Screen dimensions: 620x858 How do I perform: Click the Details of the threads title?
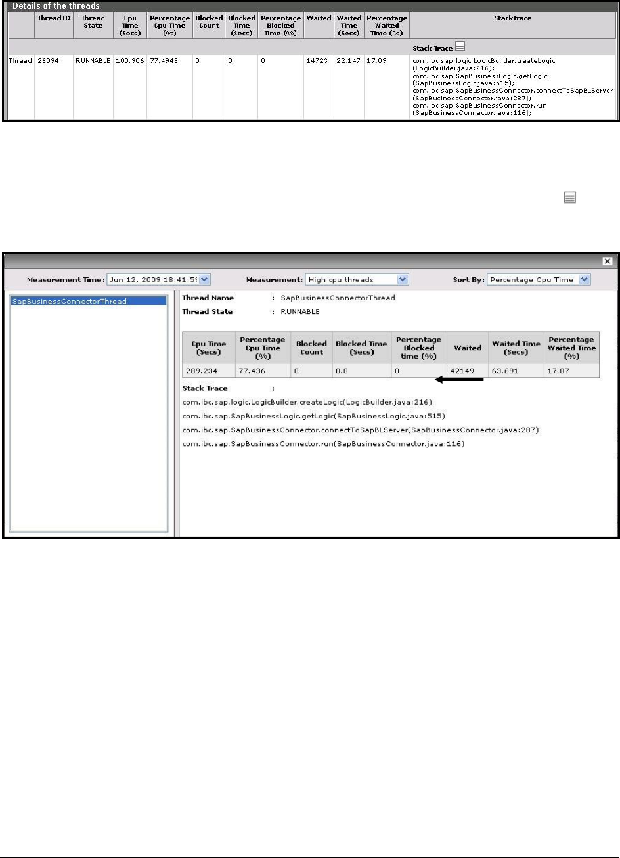point(56,5)
